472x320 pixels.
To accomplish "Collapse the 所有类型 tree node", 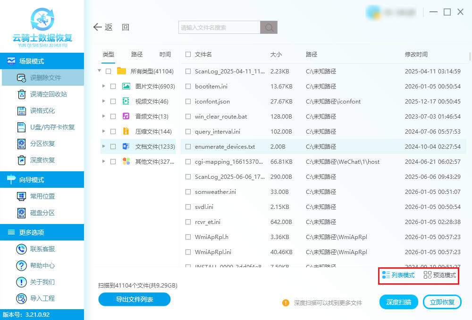I will 99,71.
